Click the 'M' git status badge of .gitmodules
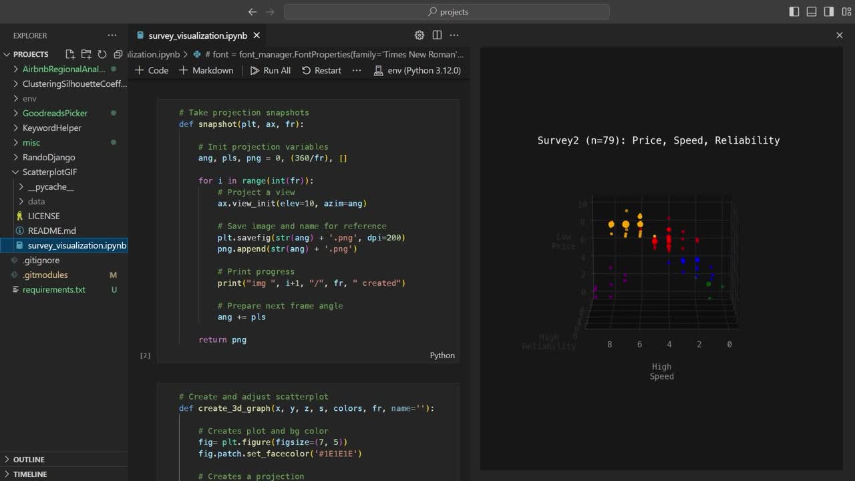Screen dimensions: 855x481 (x=113, y=275)
